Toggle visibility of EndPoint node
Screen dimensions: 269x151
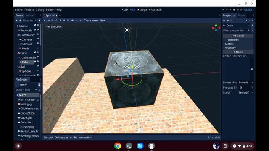[38, 43]
